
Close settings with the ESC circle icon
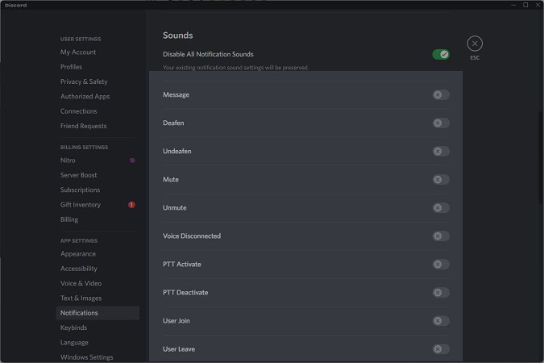pos(475,44)
